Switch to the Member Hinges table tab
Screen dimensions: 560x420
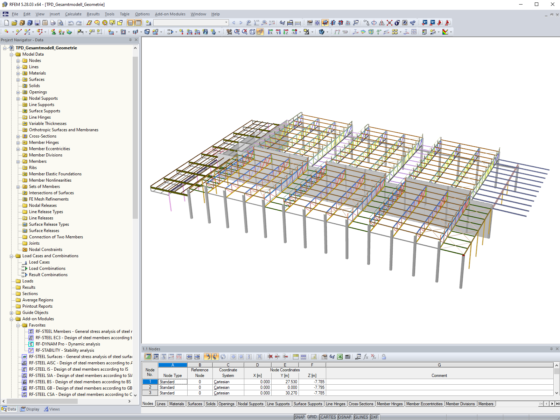click(x=390, y=404)
